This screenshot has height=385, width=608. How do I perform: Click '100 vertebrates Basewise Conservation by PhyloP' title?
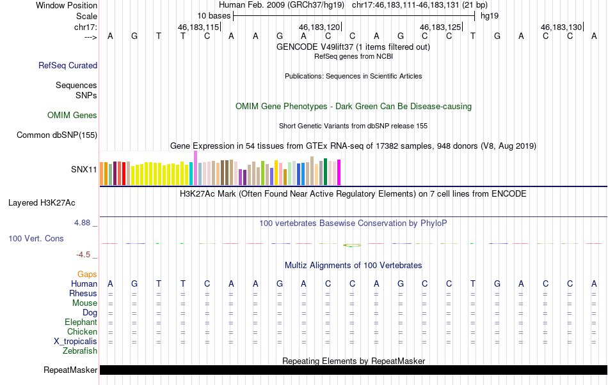(353, 223)
